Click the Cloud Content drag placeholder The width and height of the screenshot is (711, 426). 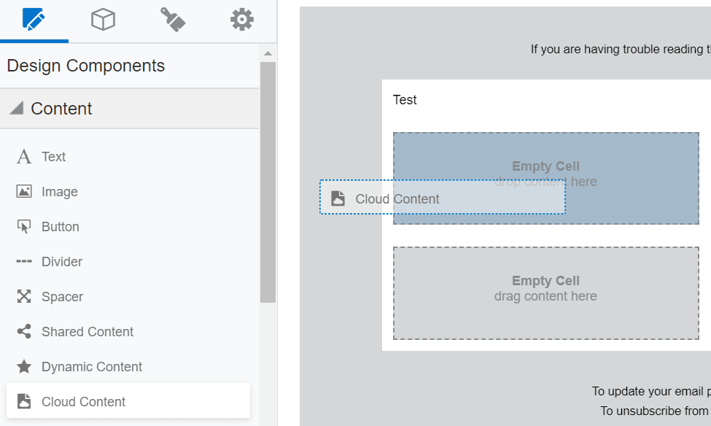[x=442, y=198]
